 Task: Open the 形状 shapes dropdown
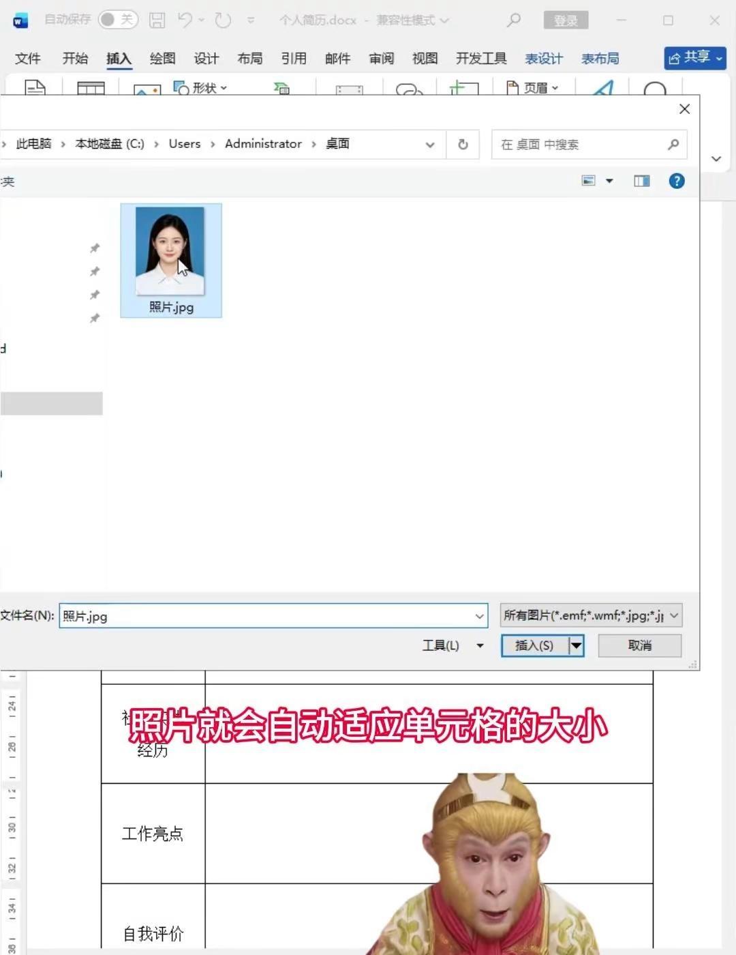tap(200, 87)
